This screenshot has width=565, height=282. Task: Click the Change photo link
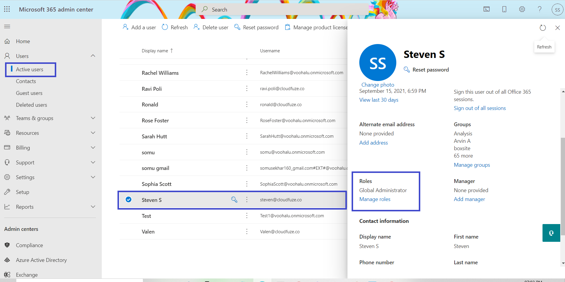[x=378, y=85]
